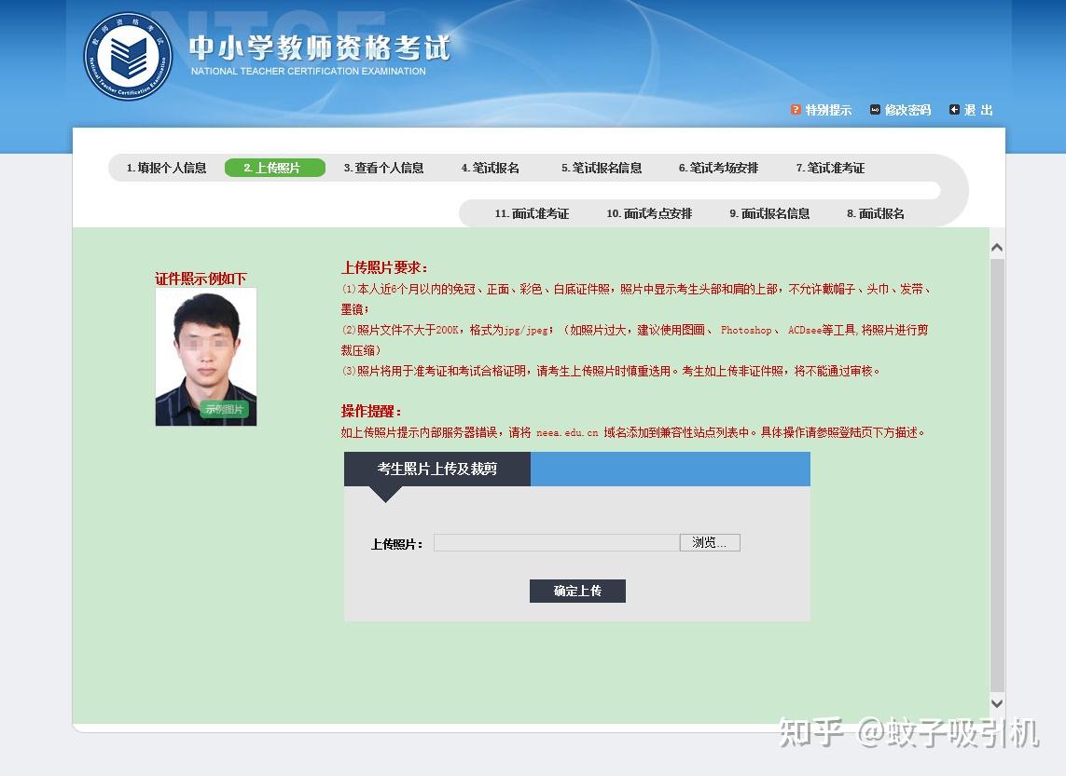Click the 上传照片 file path input field
Image resolution: width=1066 pixels, height=776 pixels.
point(556,542)
